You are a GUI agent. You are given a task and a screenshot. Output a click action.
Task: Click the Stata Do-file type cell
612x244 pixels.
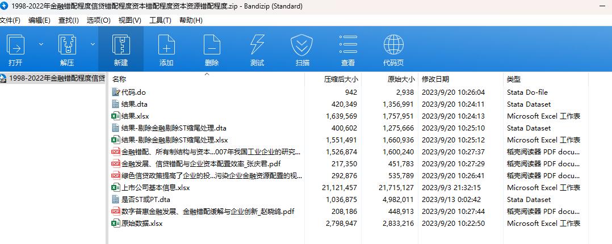527,92
